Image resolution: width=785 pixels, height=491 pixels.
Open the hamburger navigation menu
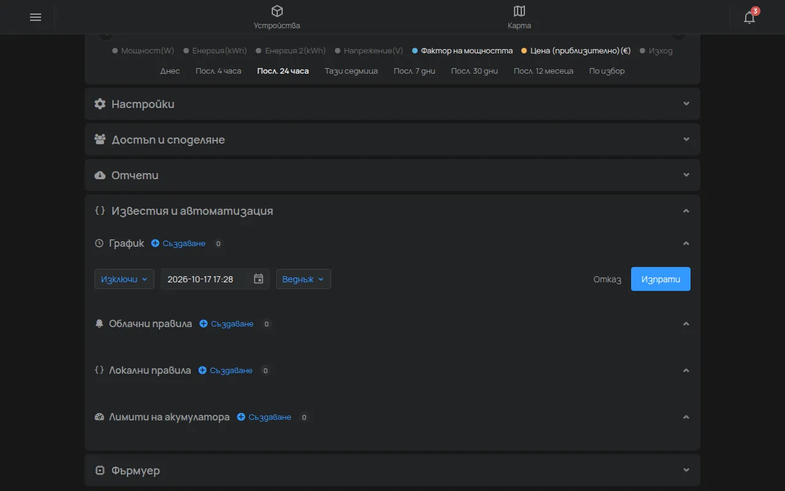(x=36, y=17)
